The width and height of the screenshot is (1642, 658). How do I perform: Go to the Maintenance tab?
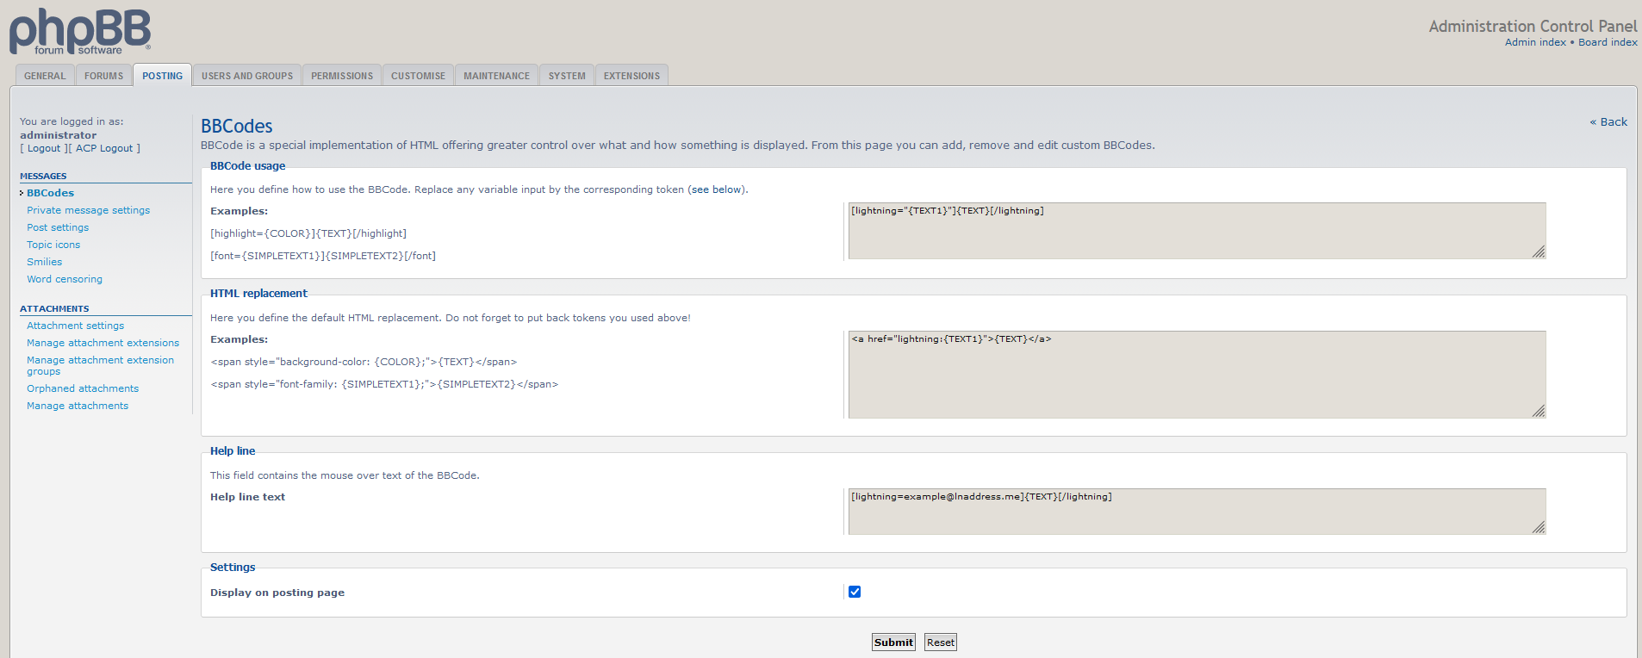(496, 76)
